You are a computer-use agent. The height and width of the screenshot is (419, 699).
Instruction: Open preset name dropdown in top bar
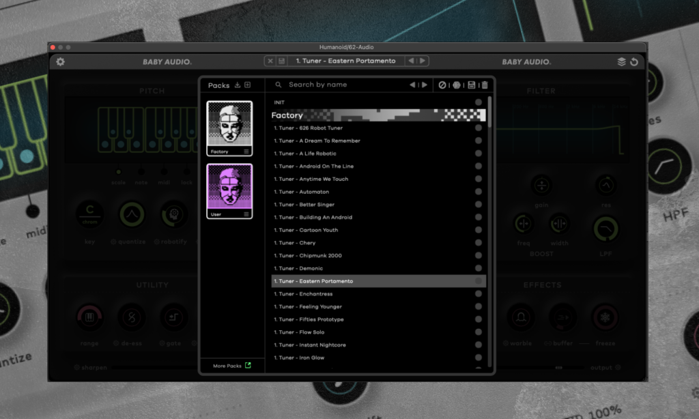345,61
